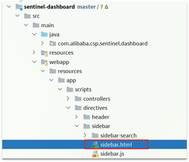This screenshot has height=162, width=189.
Task: Expand the header directive folder
Action: [x=76, y=117]
